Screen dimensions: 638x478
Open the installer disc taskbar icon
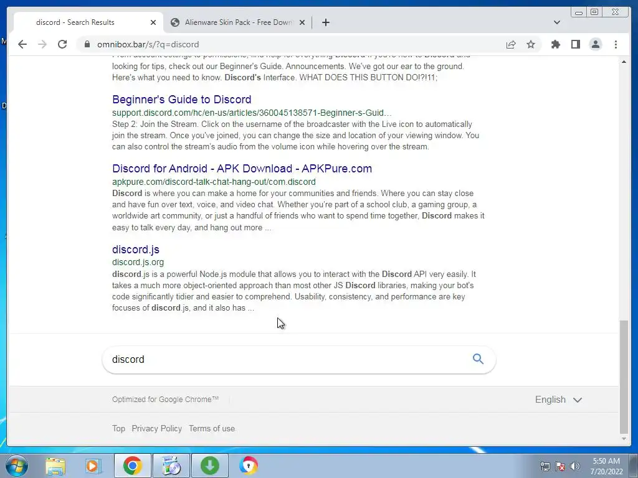pyautogui.click(x=171, y=466)
